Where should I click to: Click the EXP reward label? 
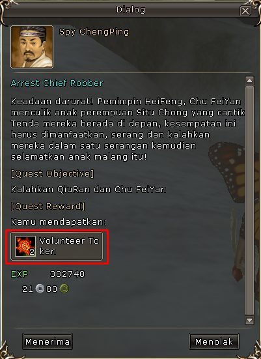pyautogui.click(x=20, y=274)
